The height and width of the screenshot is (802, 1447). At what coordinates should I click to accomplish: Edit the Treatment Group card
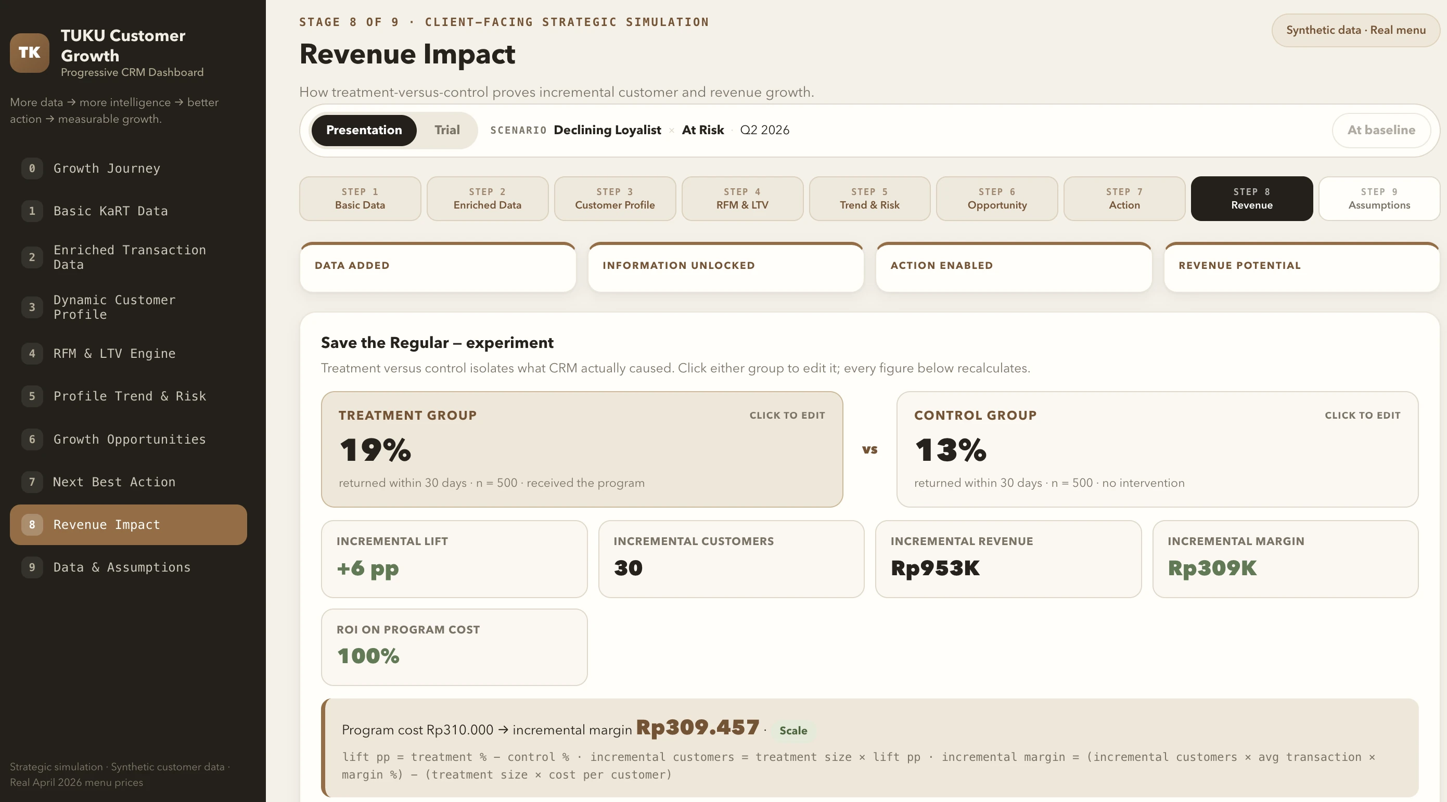[x=582, y=449]
